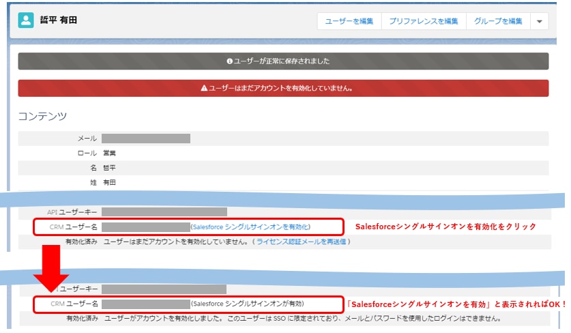Click the red warning banner ユーザーはまだアカウントを有効化していません

(283, 88)
